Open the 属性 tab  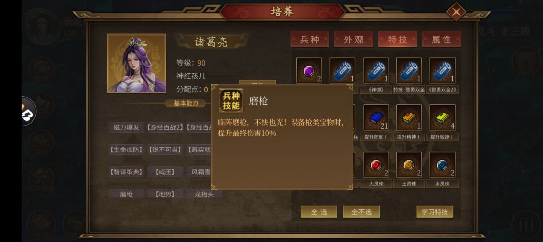441,39
